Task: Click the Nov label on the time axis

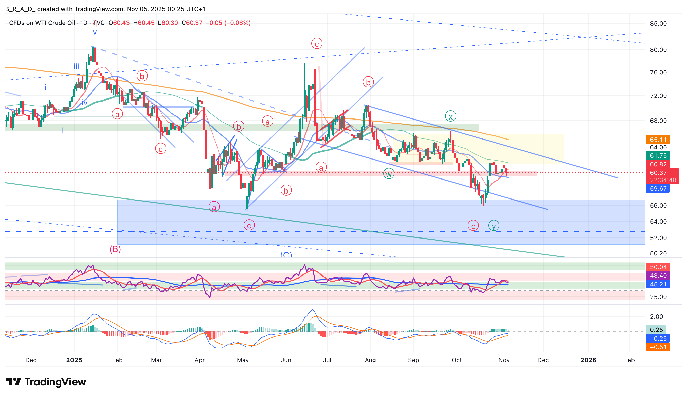Action: tap(503, 360)
